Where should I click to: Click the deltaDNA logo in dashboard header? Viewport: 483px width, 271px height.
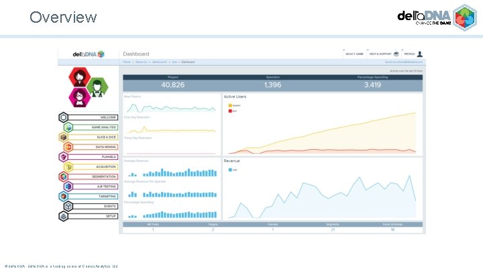click(89, 54)
